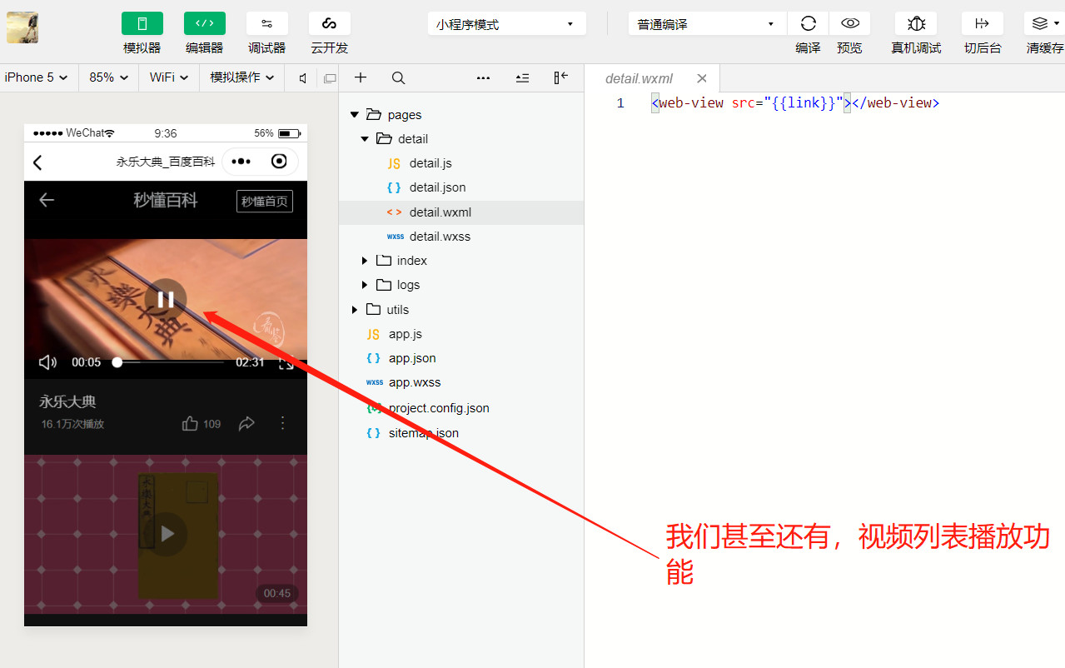Toggle simulator sound speaker icon
Image resolution: width=1065 pixels, height=668 pixels.
coord(303,78)
